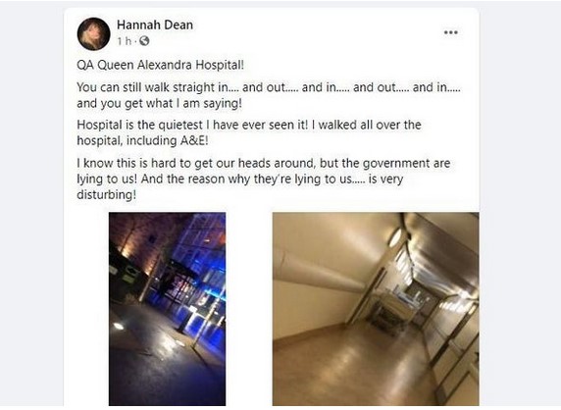The width and height of the screenshot is (561, 410).
Task: Click 'and you get what I am saying!' line
Action: (x=160, y=103)
